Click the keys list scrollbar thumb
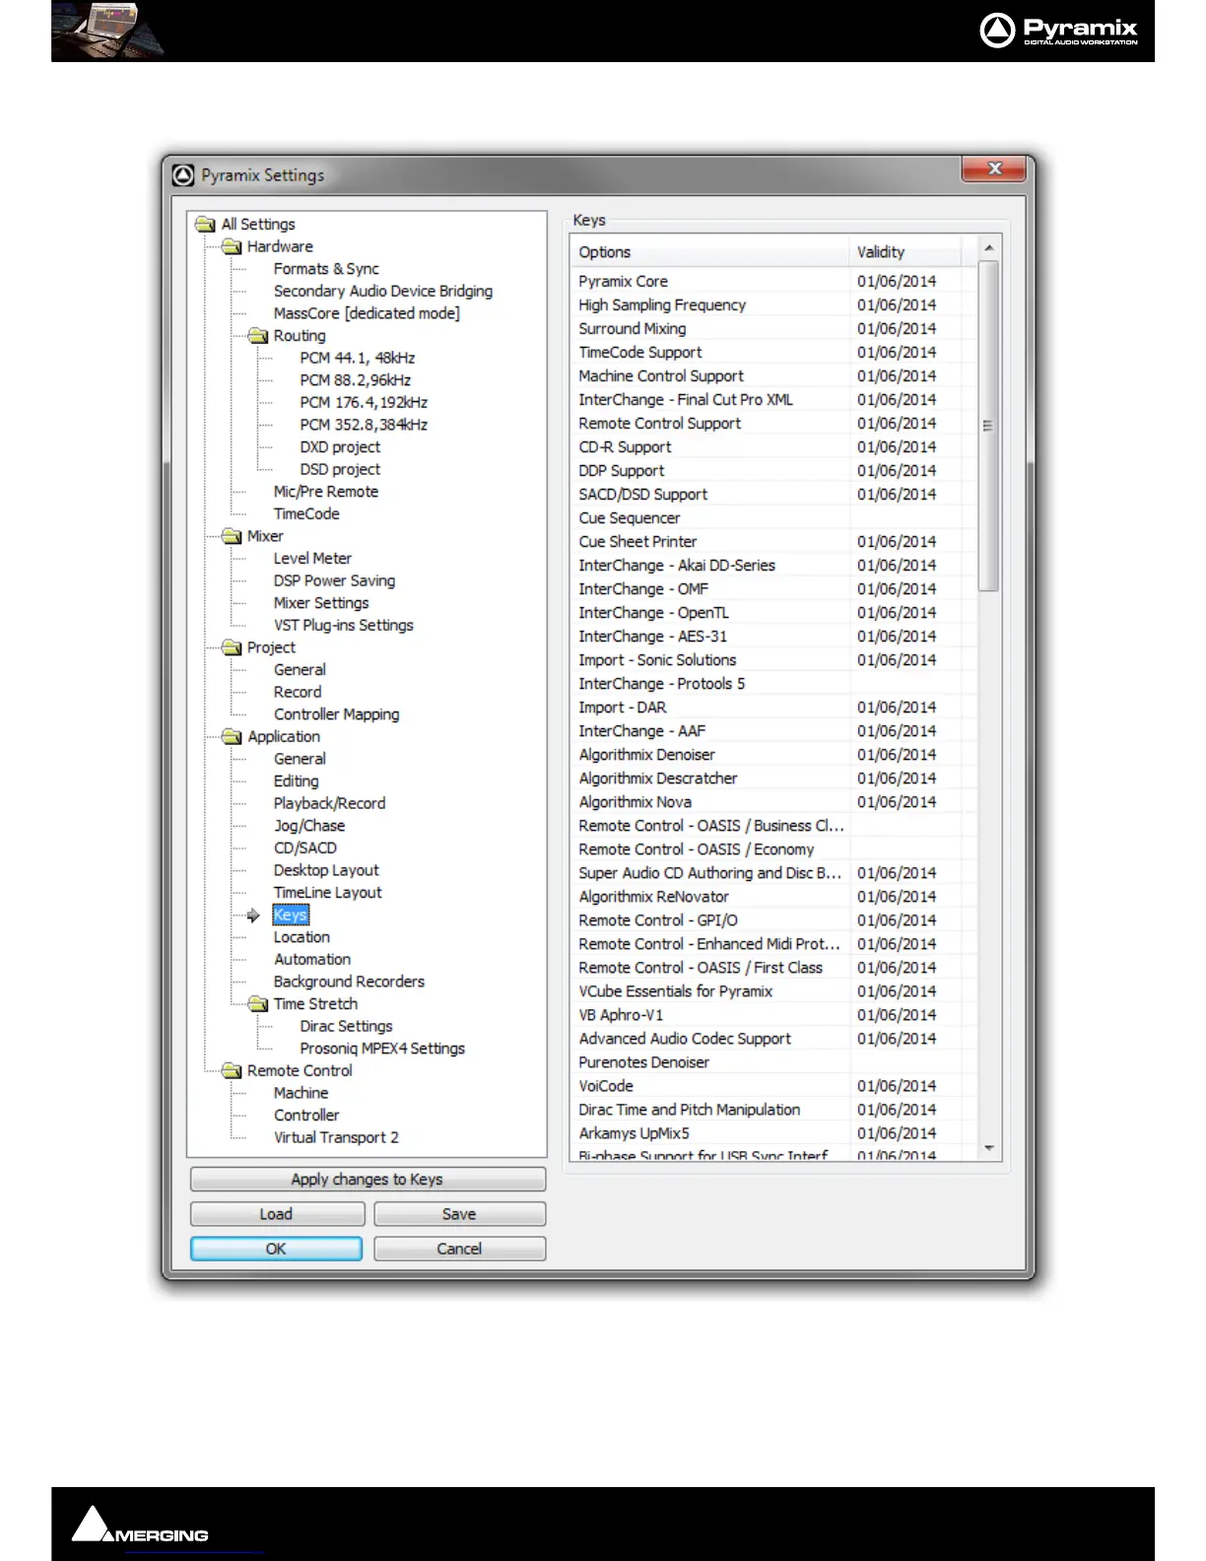Viewport: 1206px width, 1561px height. coord(988,426)
